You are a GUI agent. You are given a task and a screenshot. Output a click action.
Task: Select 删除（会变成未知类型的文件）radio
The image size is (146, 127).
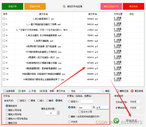[69, 117]
